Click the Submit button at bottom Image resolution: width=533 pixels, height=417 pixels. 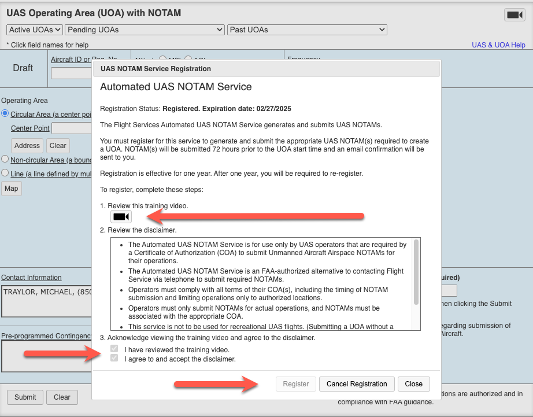(25, 397)
